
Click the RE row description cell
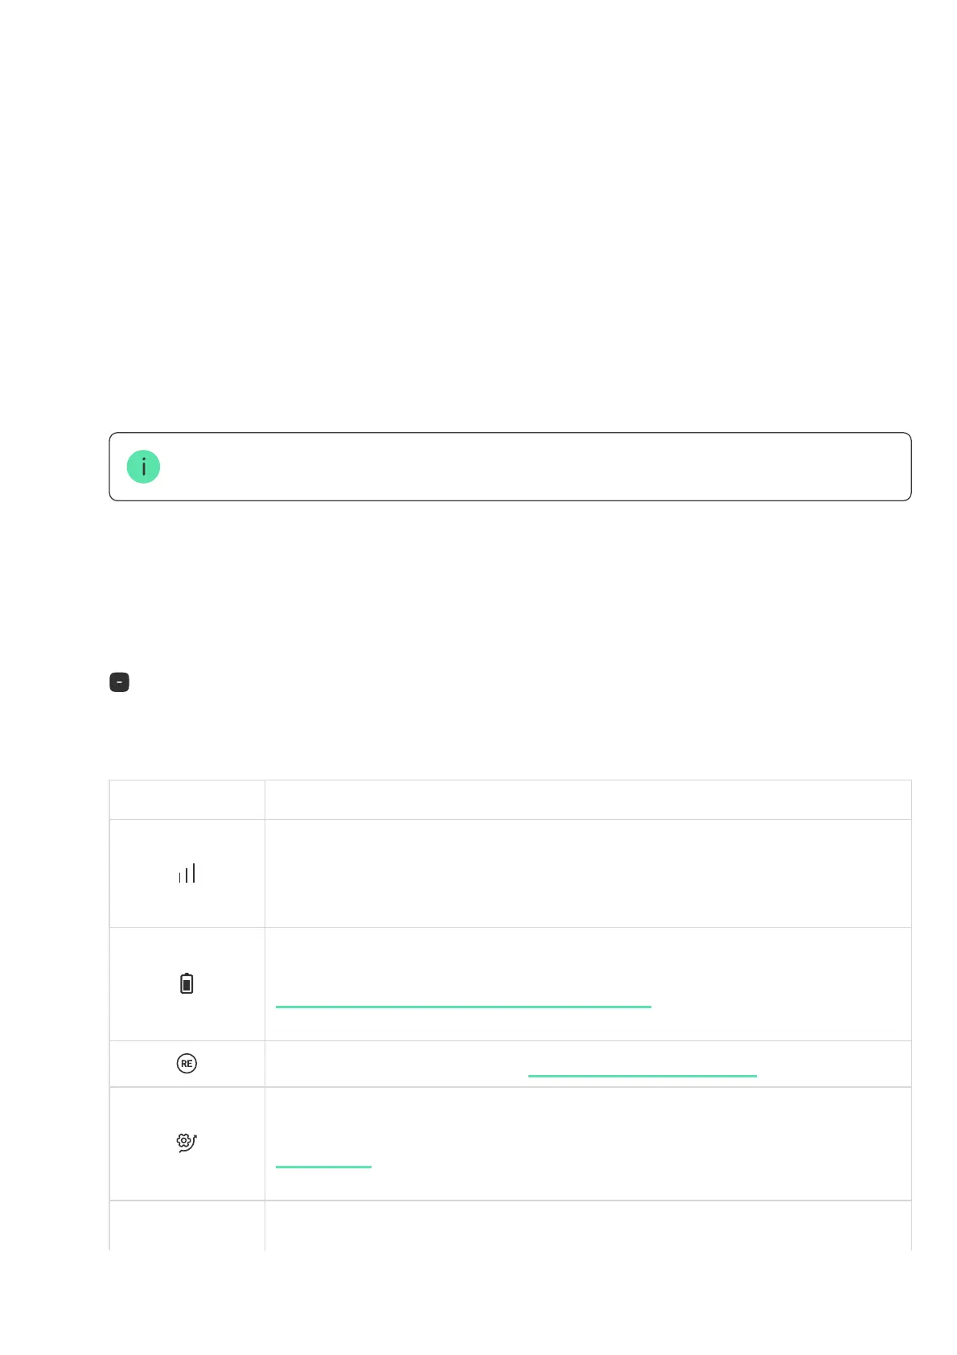pos(588,1064)
